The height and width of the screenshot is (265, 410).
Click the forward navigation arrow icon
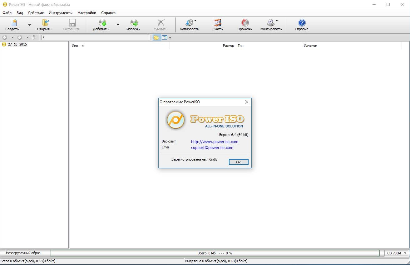click(x=20, y=37)
